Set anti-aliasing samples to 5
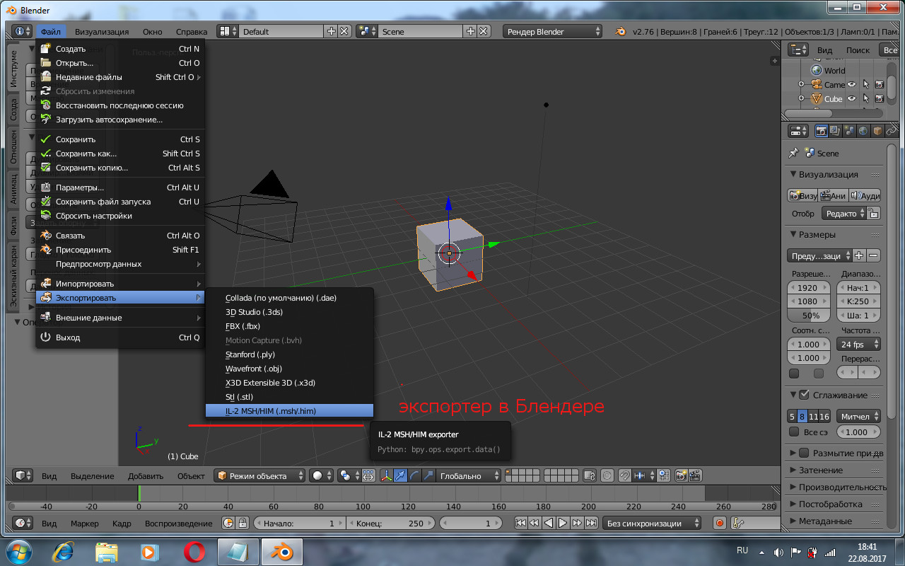Screen dimensions: 905x566 [792, 417]
